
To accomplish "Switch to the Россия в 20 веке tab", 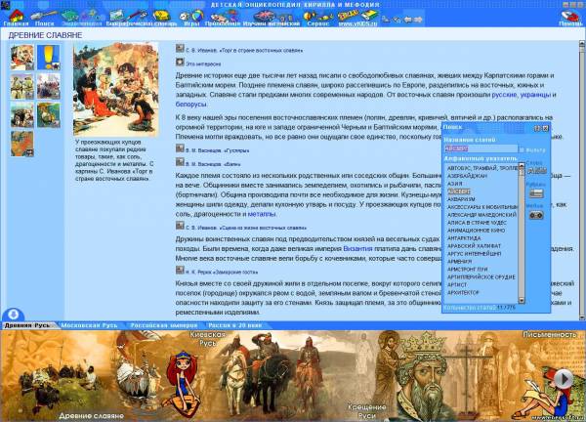I will click(235, 325).
